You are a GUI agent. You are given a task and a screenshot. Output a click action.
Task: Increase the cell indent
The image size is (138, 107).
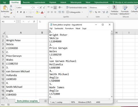pos(63,12)
